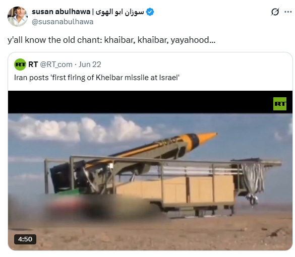Open the susan abulhawa display name
This screenshot has width=295, height=257.
[61, 12]
